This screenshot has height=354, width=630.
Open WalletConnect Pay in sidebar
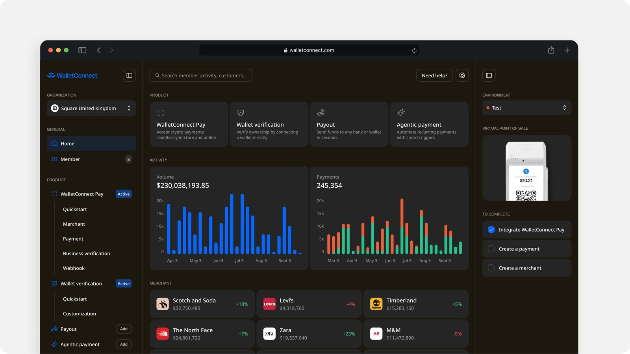(x=82, y=194)
